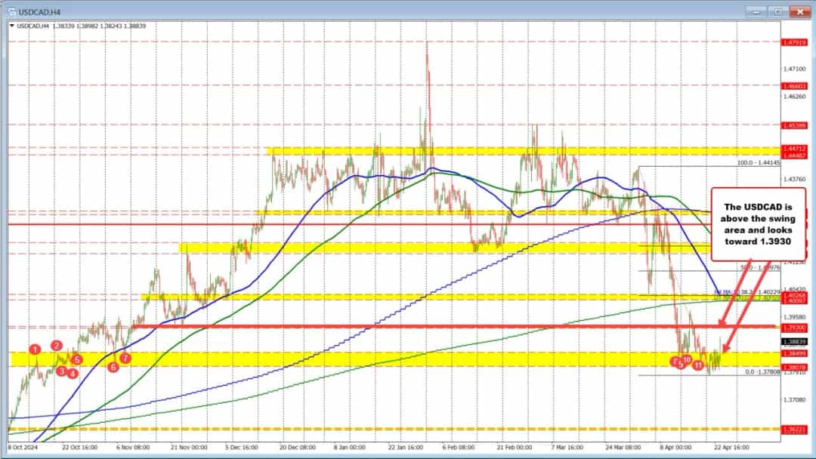Expand the minimized chart restore control
Image resolution: width=816 pixels, height=459 pixels.
click(778, 11)
